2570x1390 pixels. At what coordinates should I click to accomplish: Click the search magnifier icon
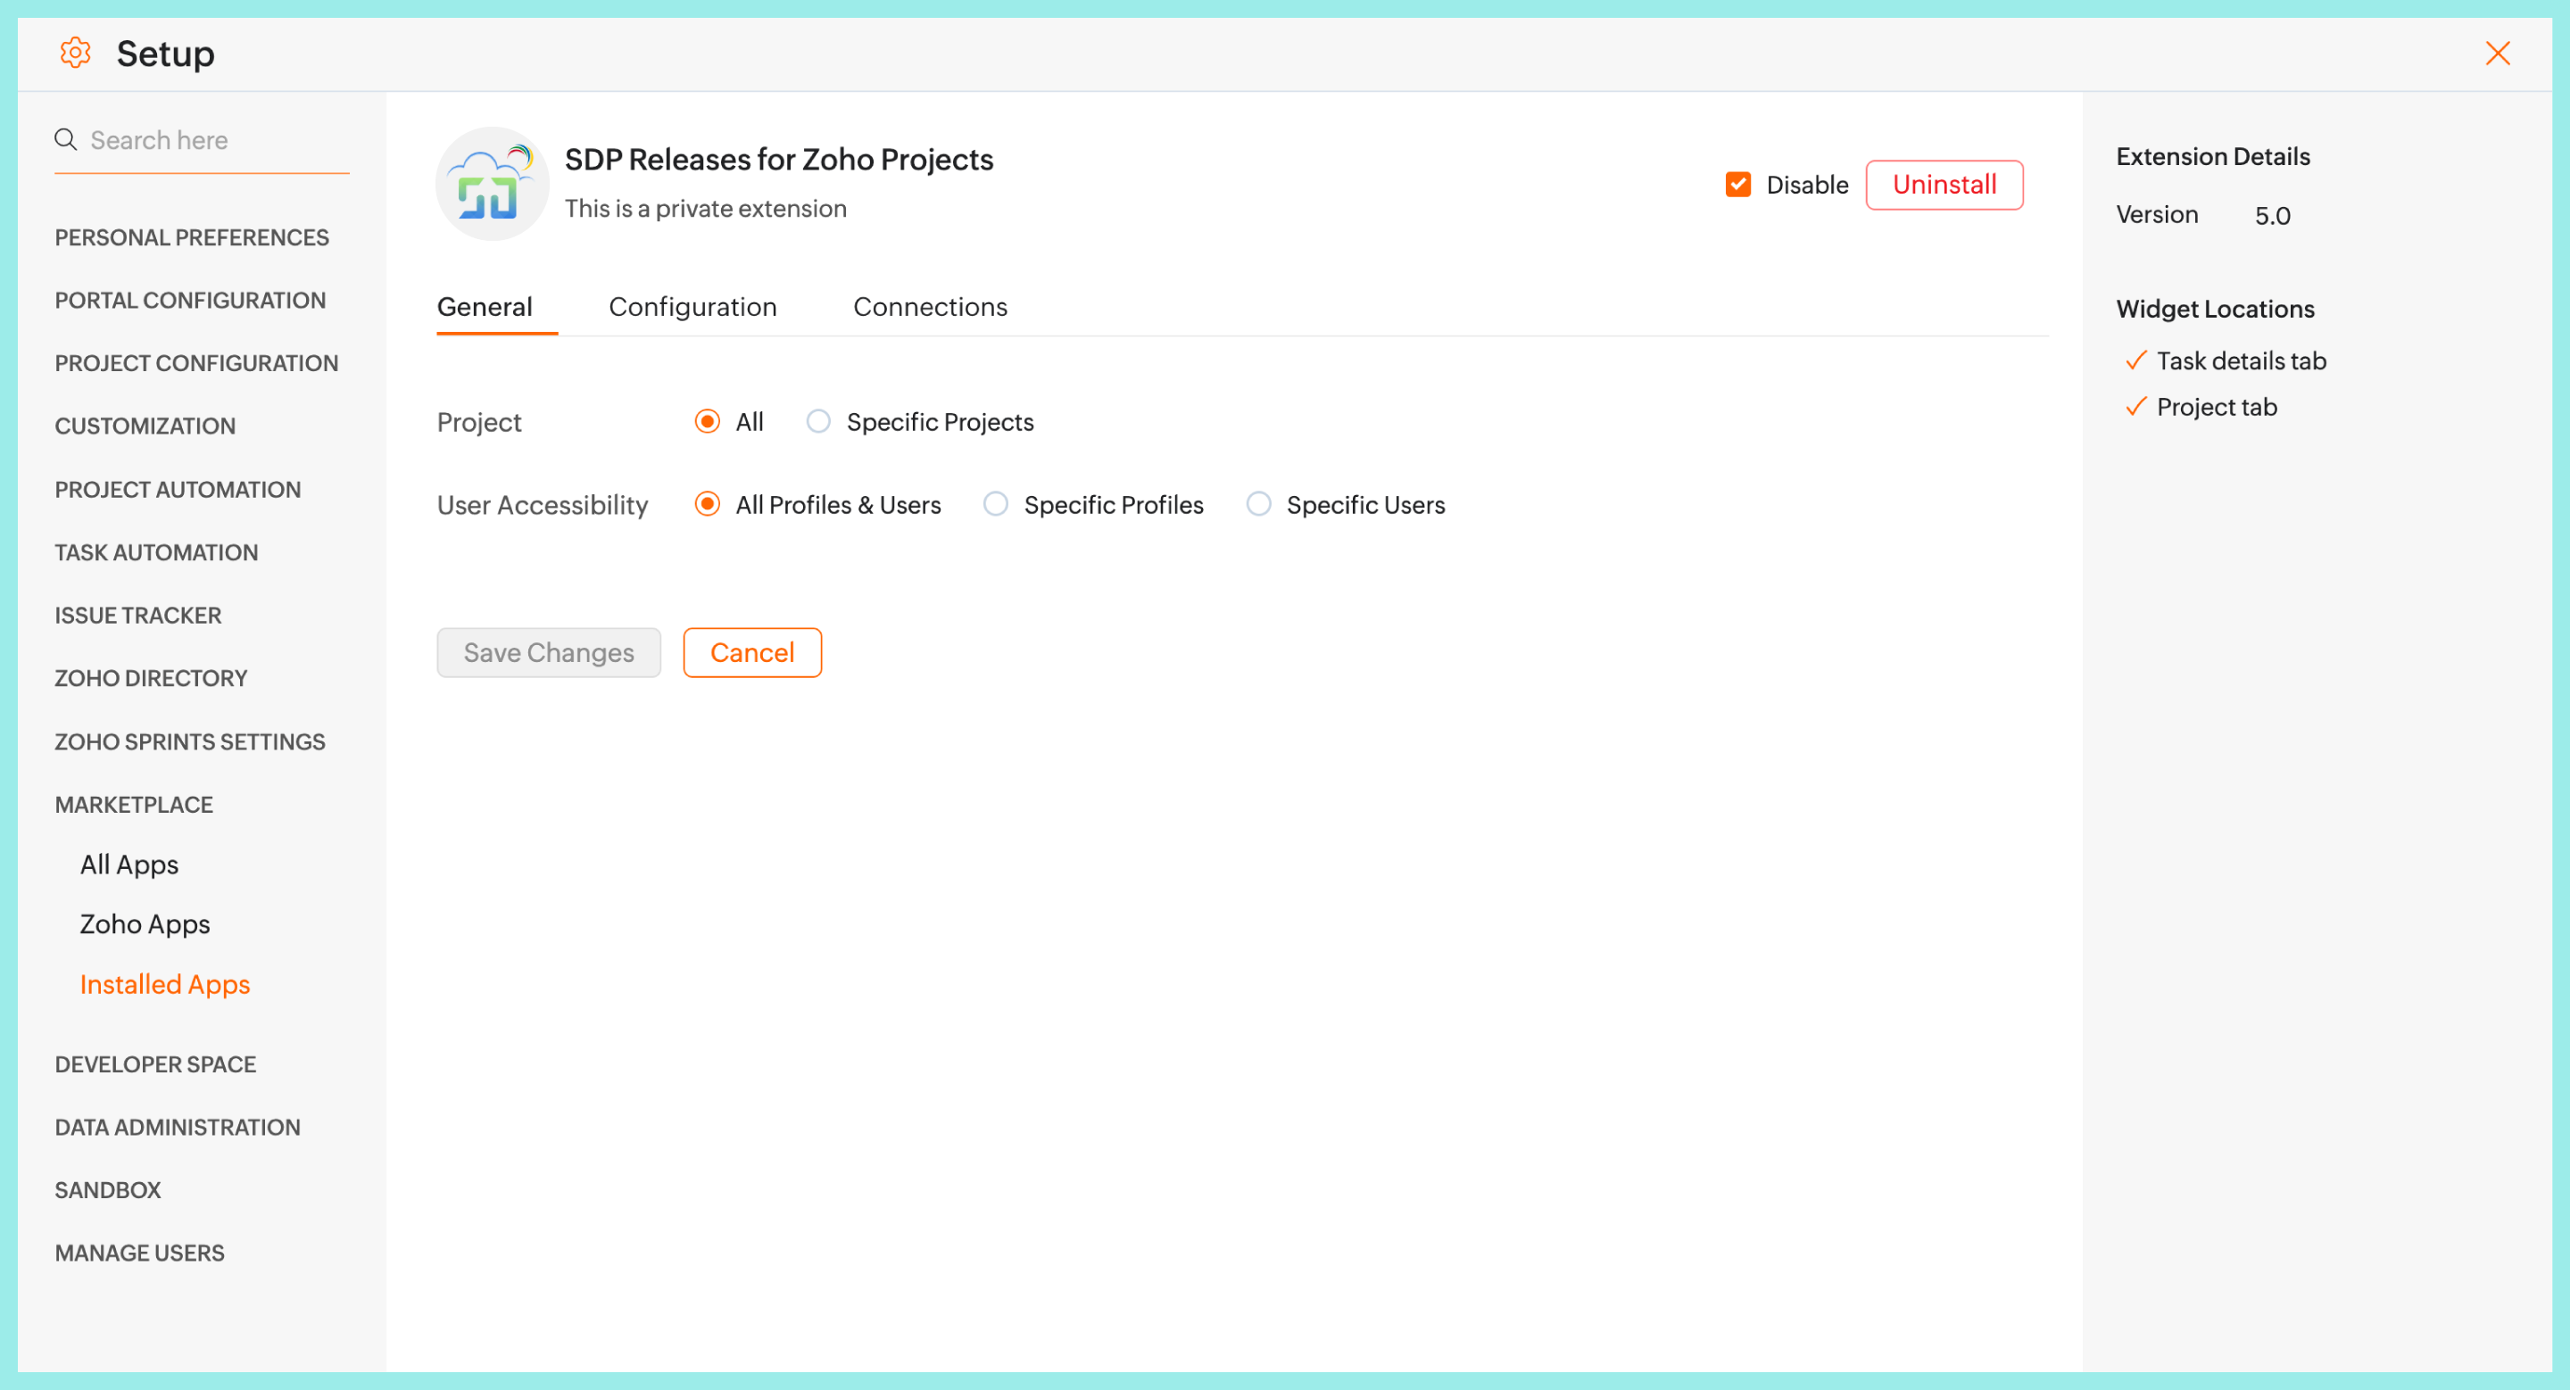coord(66,139)
